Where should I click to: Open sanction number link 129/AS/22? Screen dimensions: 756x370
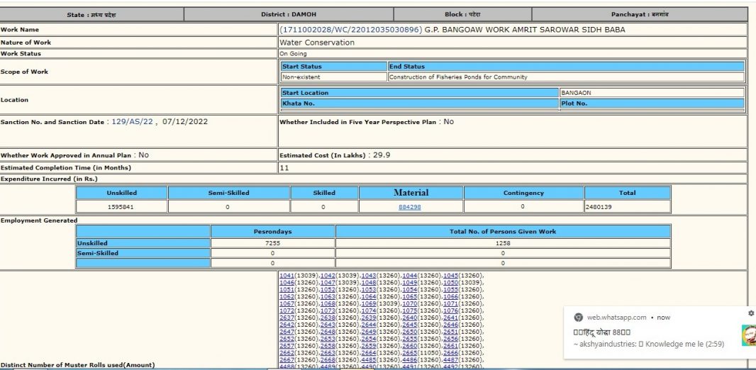(x=132, y=121)
